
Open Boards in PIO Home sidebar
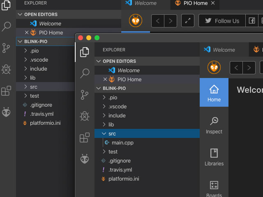tap(214, 189)
